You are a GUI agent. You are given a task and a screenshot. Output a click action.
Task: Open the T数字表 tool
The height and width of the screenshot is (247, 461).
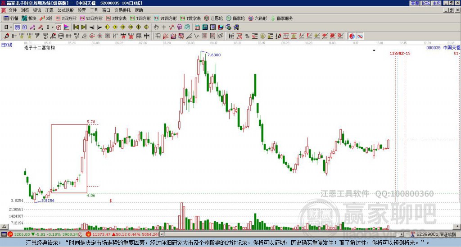(x=190, y=18)
